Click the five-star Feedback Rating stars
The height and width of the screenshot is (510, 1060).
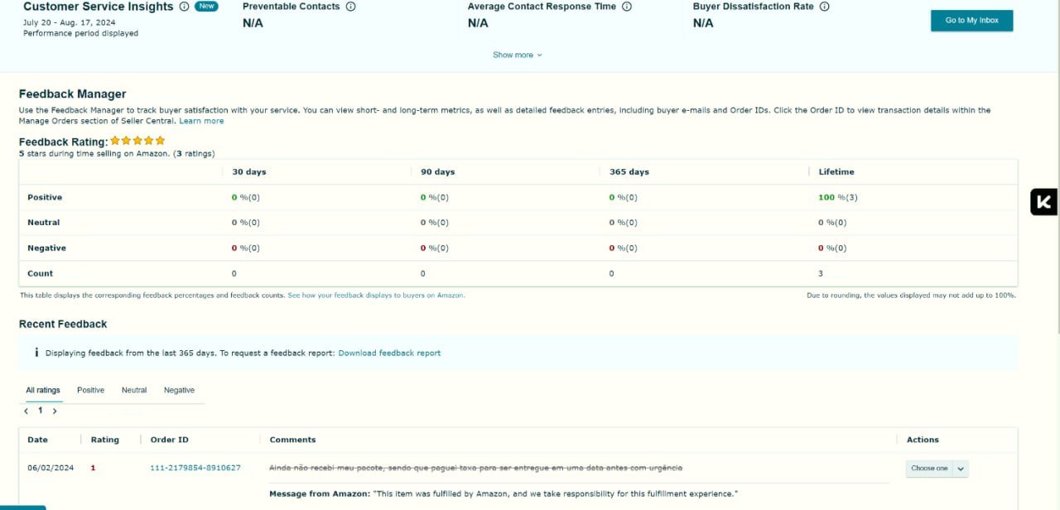[137, 141]
